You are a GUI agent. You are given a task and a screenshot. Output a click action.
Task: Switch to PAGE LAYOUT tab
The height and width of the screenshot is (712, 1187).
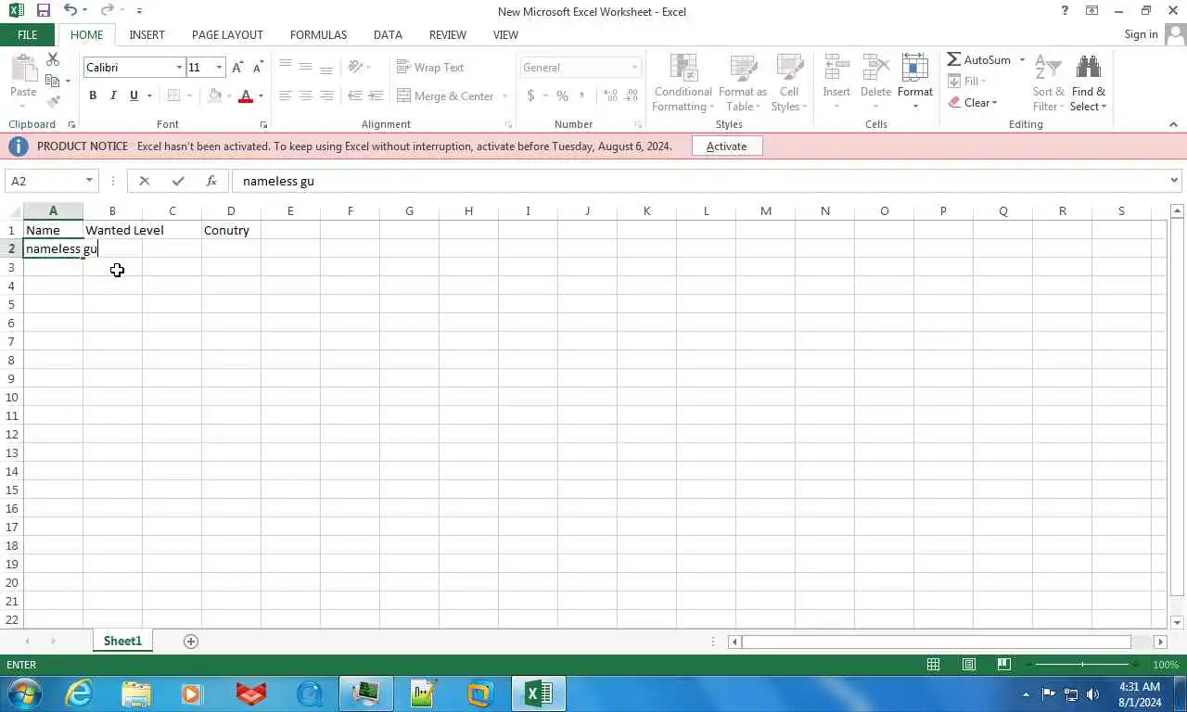tap(227, 34)
